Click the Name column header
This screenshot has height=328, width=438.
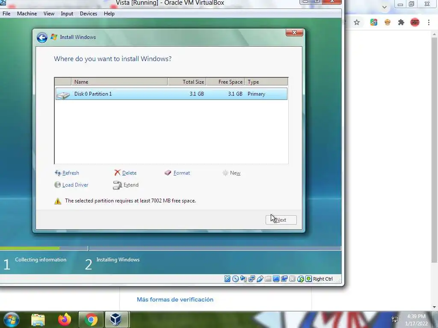(119, 82)
